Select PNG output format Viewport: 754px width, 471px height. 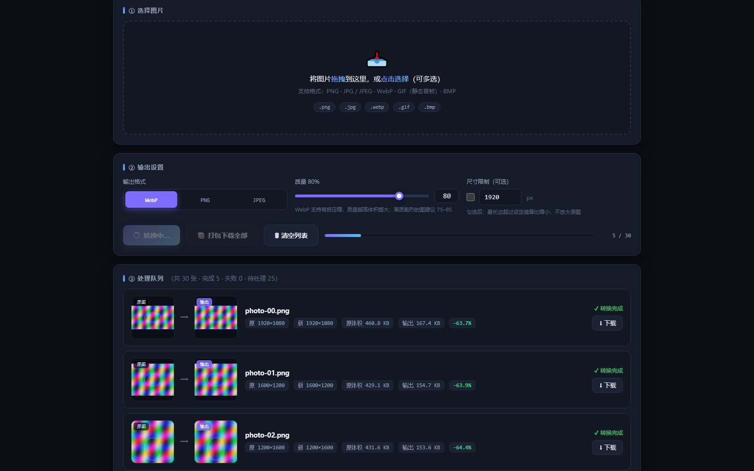[205, 200]
